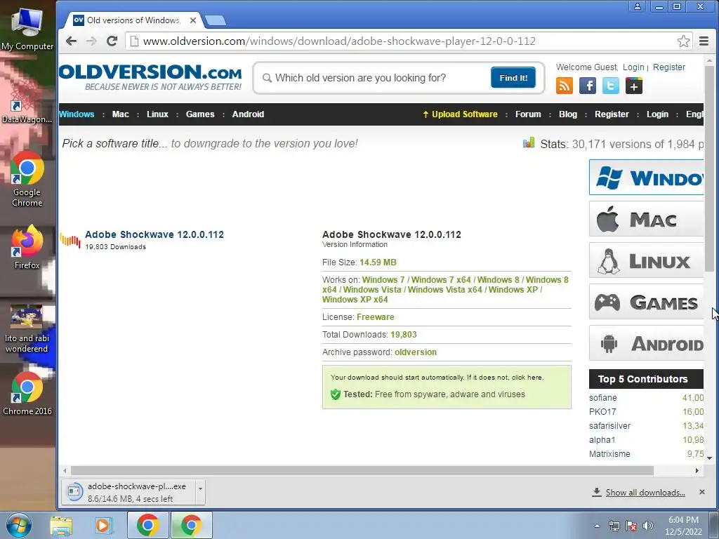Open the Linux nav menu item
719x539 pixels.
coord(157,114)
